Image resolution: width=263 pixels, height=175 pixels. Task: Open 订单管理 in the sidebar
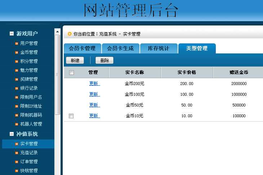click(29, 162)
